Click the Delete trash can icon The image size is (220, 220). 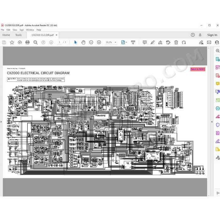point(176,42)
